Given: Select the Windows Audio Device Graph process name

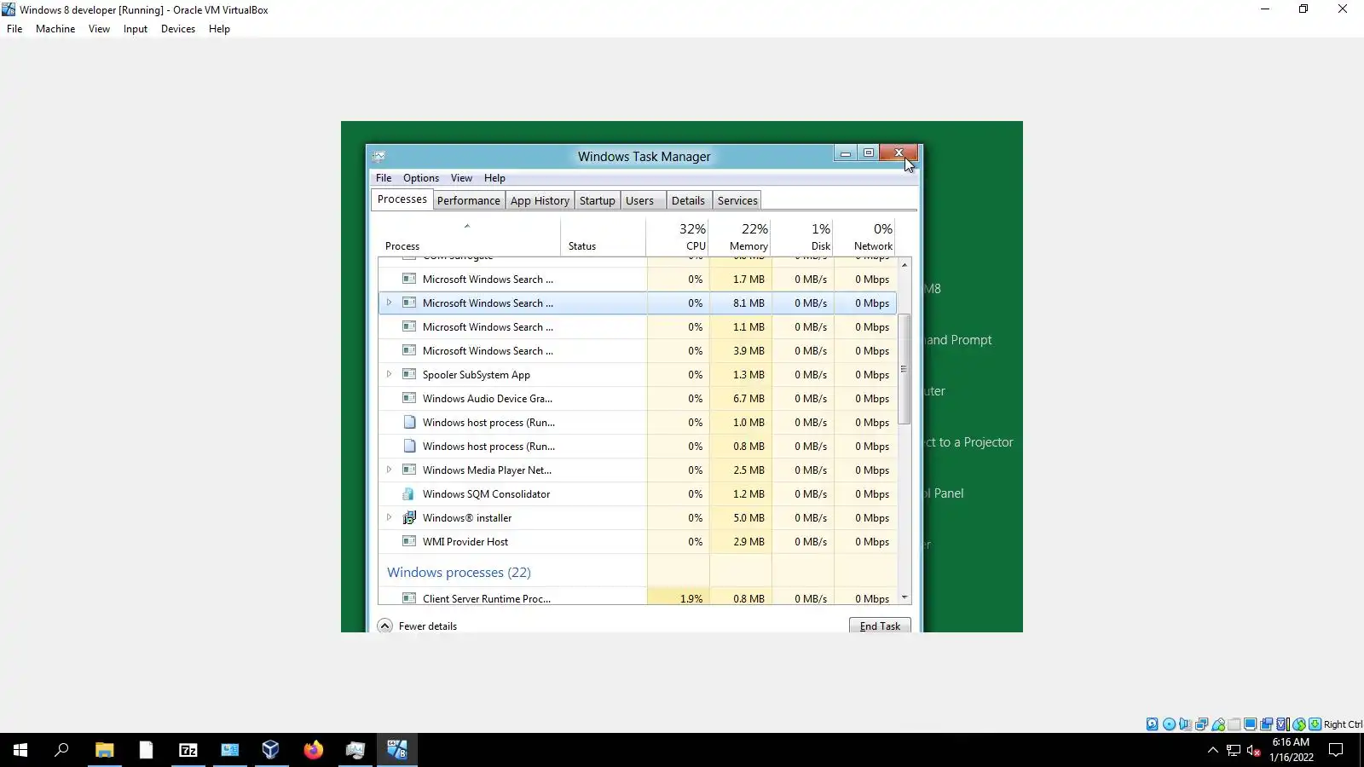Looking at the screenshot, I should [x=488, y=399].
